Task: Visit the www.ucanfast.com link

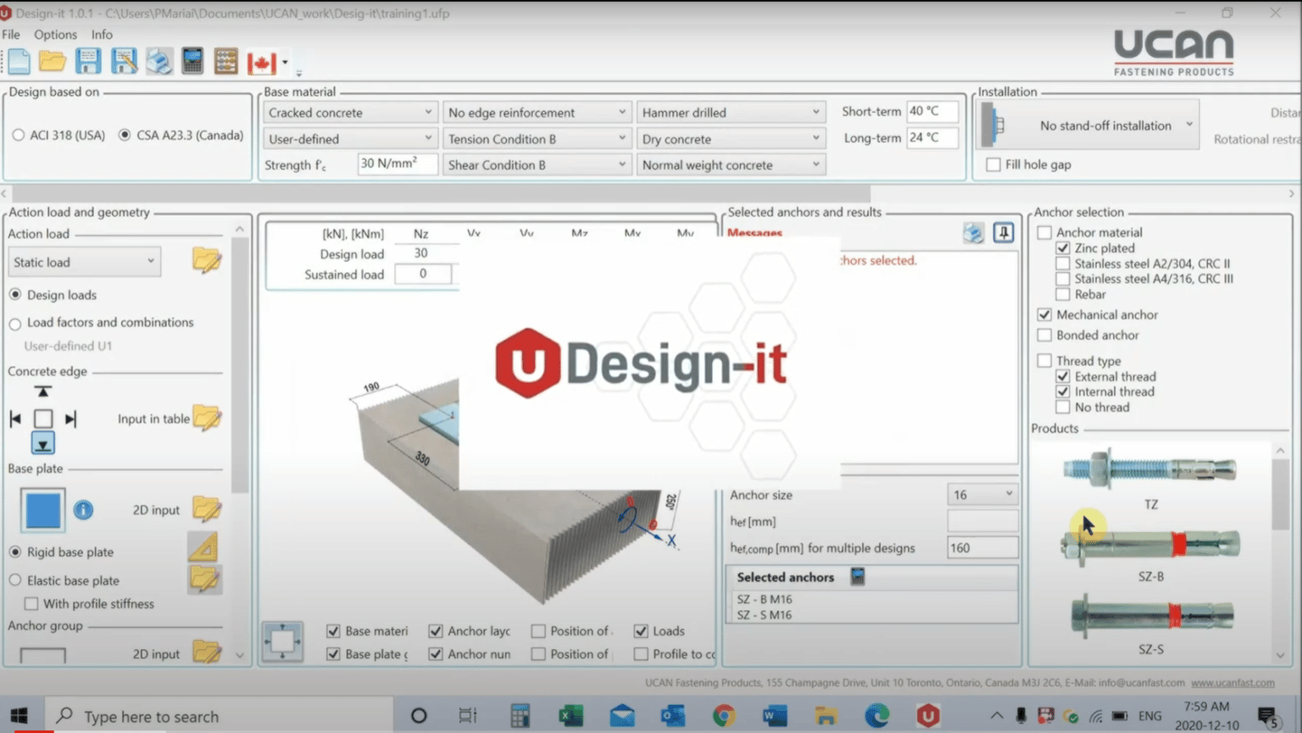Action: [x=1232, y=682]
